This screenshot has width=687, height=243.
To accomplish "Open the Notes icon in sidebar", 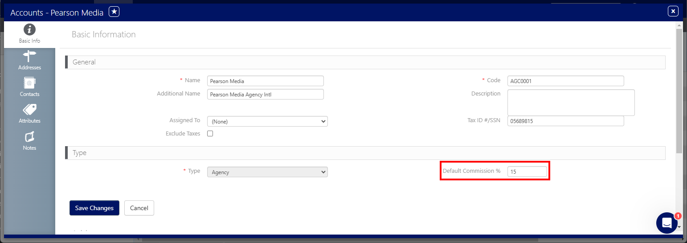I will coord(29,137).
